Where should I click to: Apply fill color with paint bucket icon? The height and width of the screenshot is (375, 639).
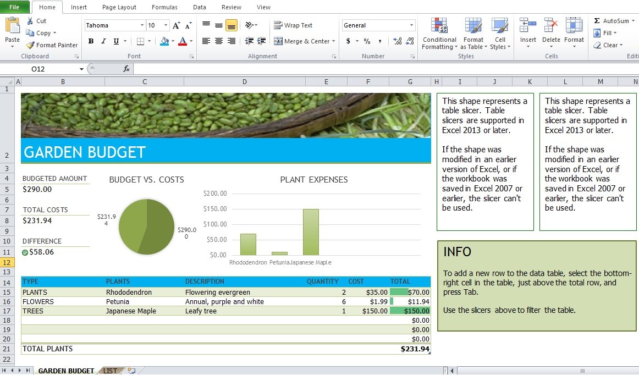(164, 41)
